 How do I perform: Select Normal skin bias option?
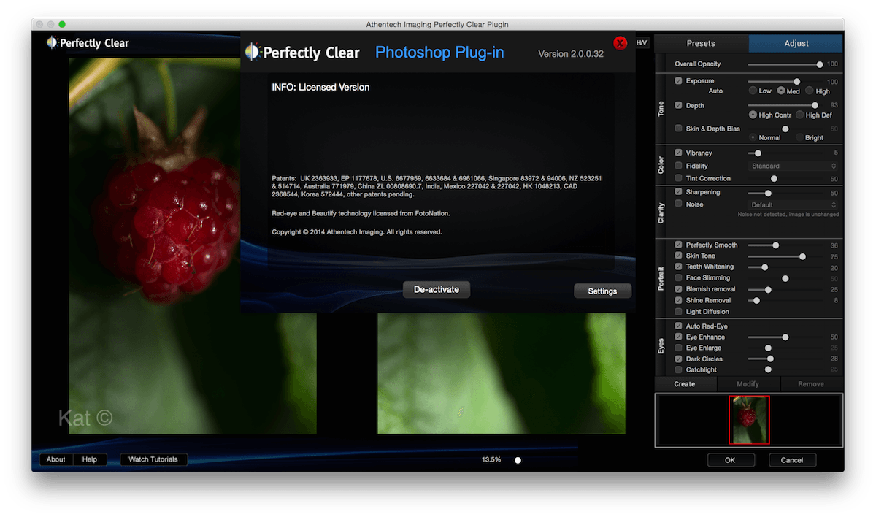(753, 138)
